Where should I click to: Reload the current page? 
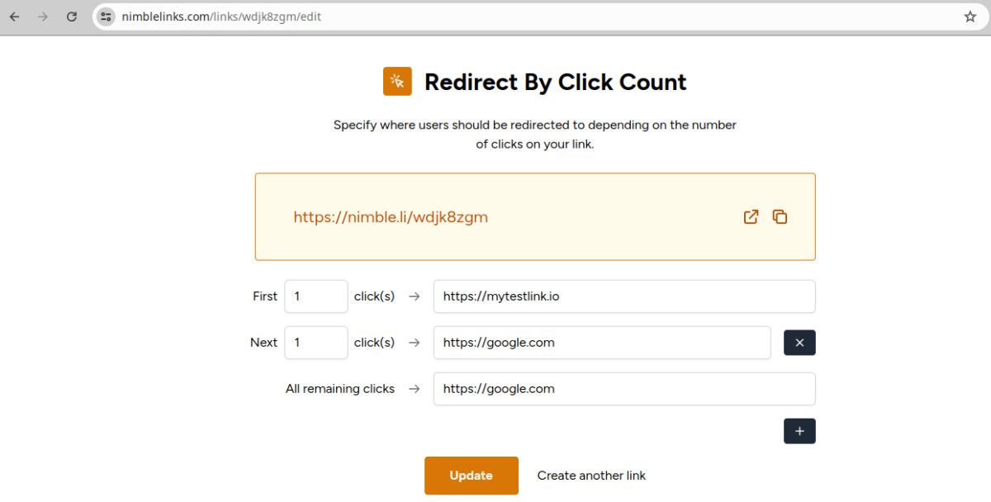tap(72, 17)
